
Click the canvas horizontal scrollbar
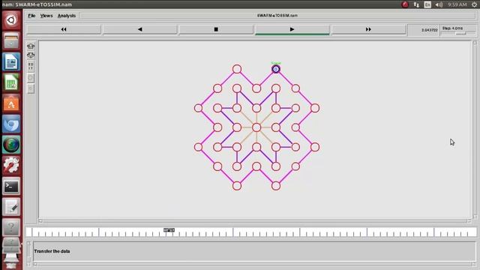(x=255, y=220)
